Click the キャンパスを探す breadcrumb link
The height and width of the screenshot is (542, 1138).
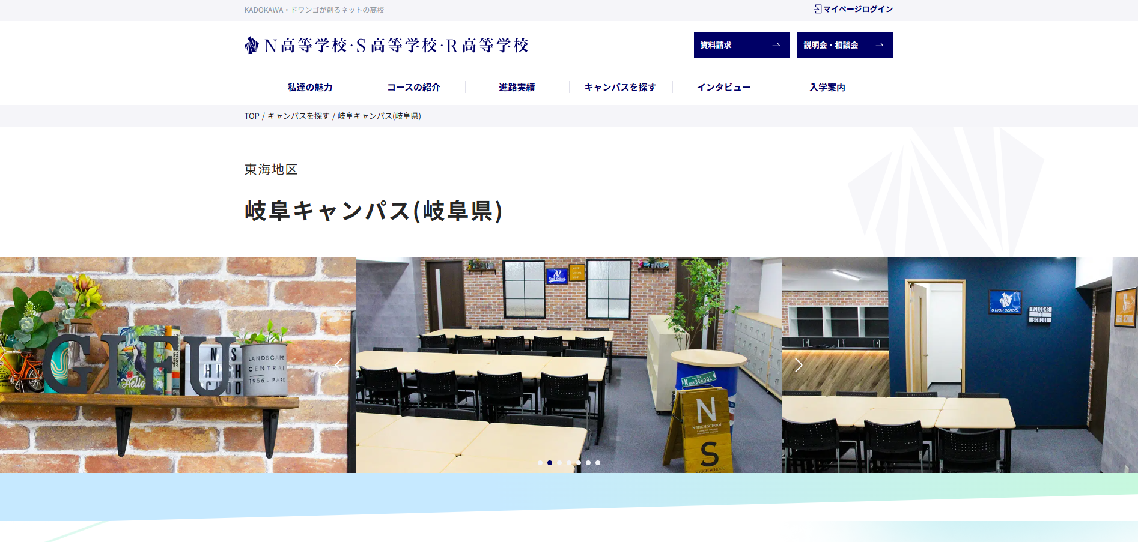coord(299,116)
